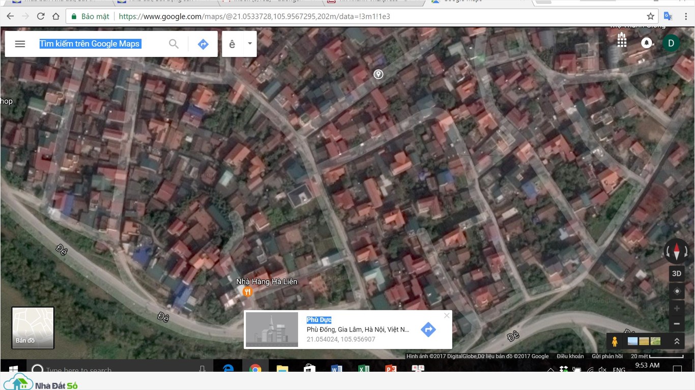Pick up the Street View pegman
Viewport: 695px width, 390px height.
[x=615, y=341]
